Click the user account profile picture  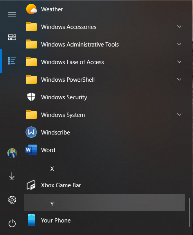pos(12,153)
